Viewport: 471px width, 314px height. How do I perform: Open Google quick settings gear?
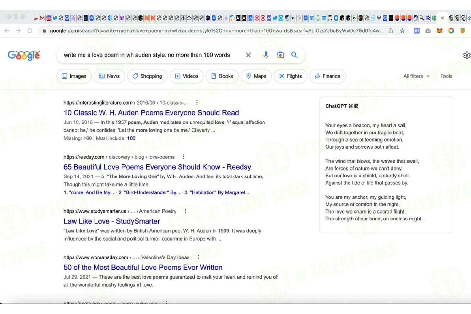pos(467,55)
